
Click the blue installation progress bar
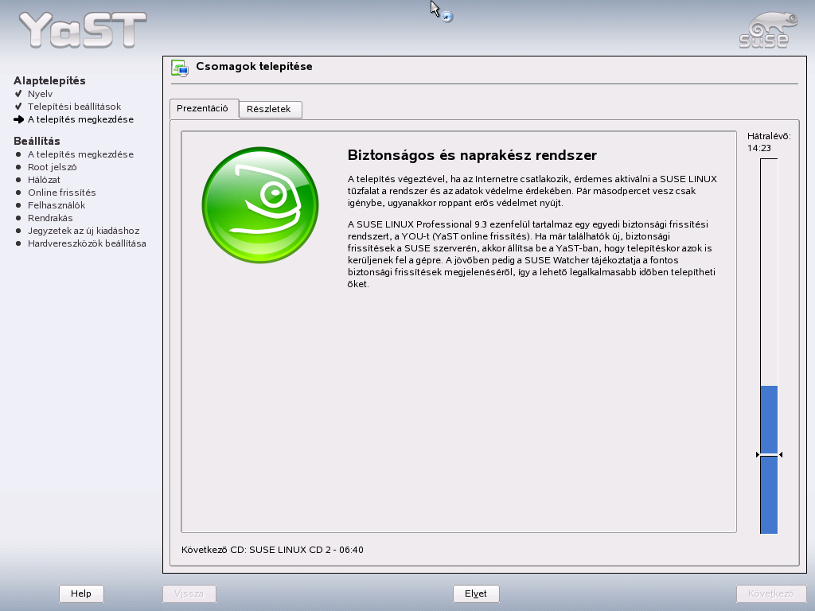coord(769,346)
